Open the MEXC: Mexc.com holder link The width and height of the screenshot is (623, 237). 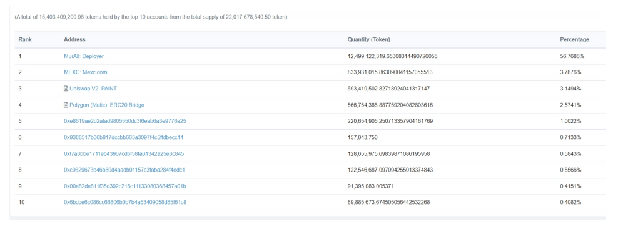coord(86,72)
